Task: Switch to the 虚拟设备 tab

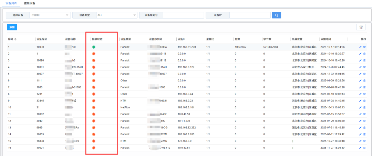Action: [29, 3]
